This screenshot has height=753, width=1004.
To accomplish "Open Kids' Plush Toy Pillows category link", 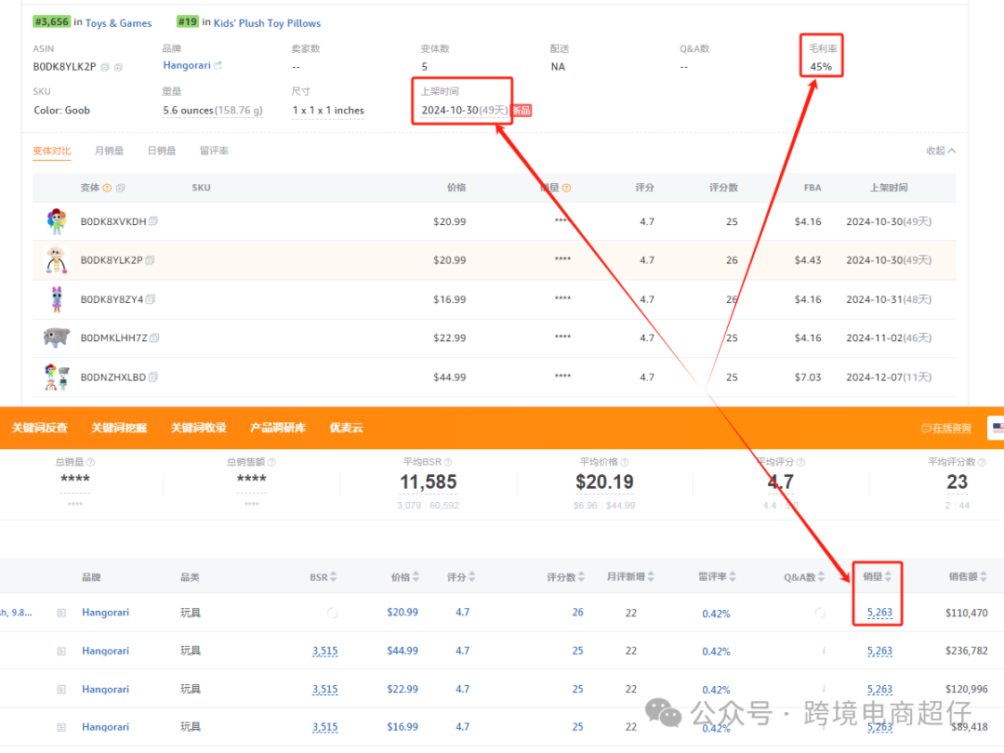I will click(x=267, y=23).
